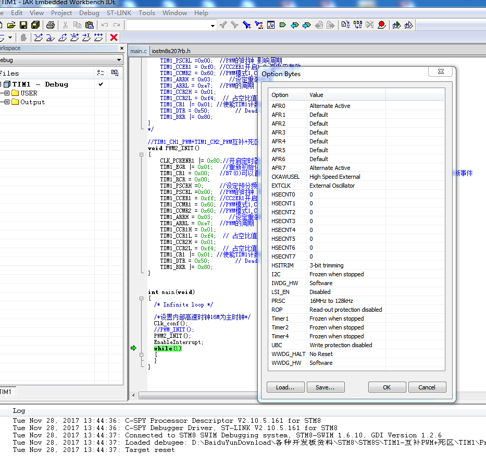Click the Load... button in Option Bytes
The image size is (486, 465).
coord(285,387)
